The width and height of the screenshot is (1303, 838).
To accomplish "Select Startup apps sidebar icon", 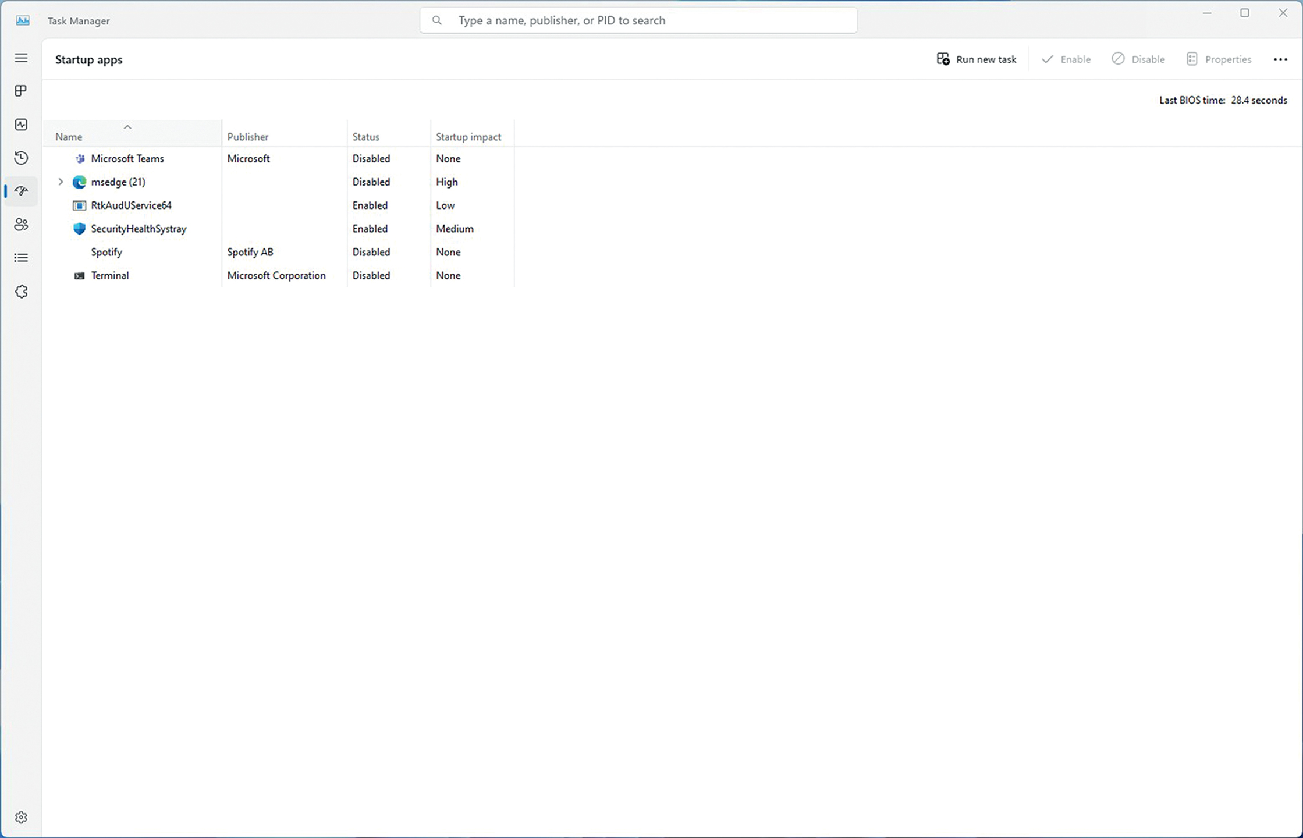I will (21, 191).
